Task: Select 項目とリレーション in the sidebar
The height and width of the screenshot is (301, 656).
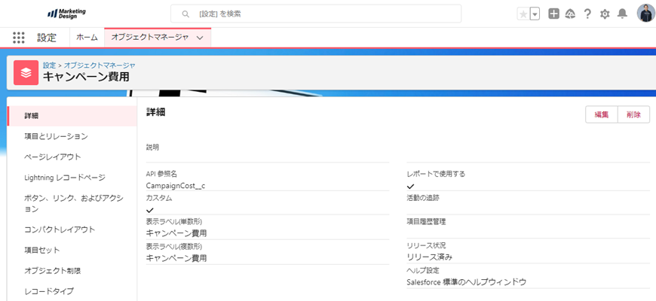Action: click(56, 136)
